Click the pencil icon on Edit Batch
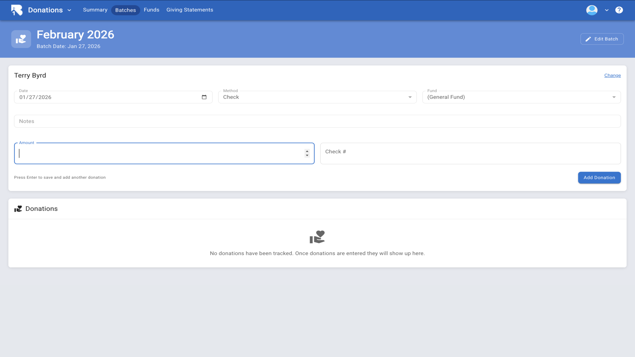635x357 pixels. tap(588, 39)
